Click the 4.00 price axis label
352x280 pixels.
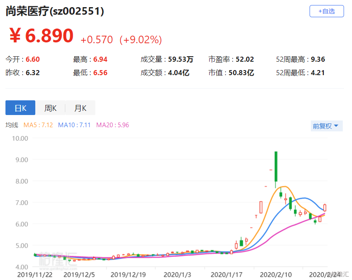coord(22,267)
